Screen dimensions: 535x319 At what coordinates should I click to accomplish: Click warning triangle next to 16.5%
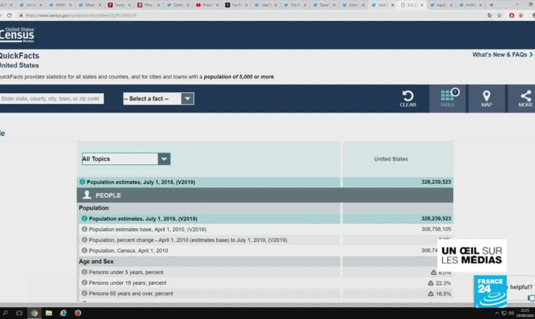click(x=431, y=294)
